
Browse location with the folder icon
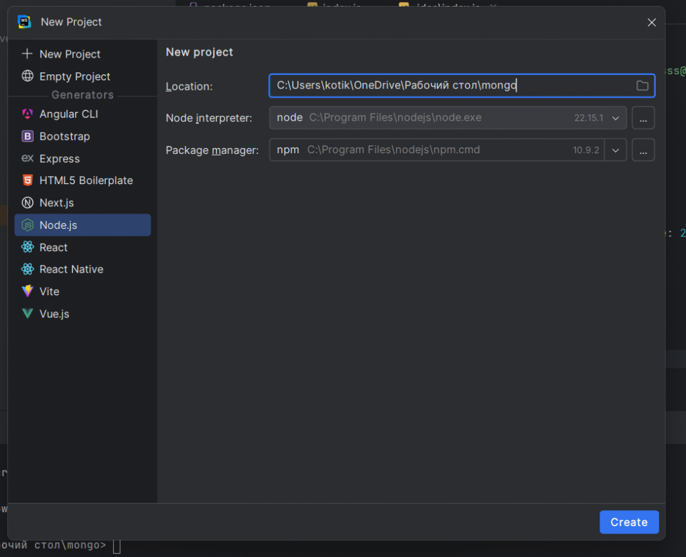tap(642, 86)
